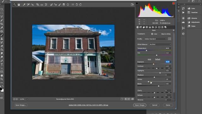This screenshot has width=202, height=114.
Task: Open the Profile dropdown Adobe Standard
Action: pyautogui.click(x=155, y=39)
